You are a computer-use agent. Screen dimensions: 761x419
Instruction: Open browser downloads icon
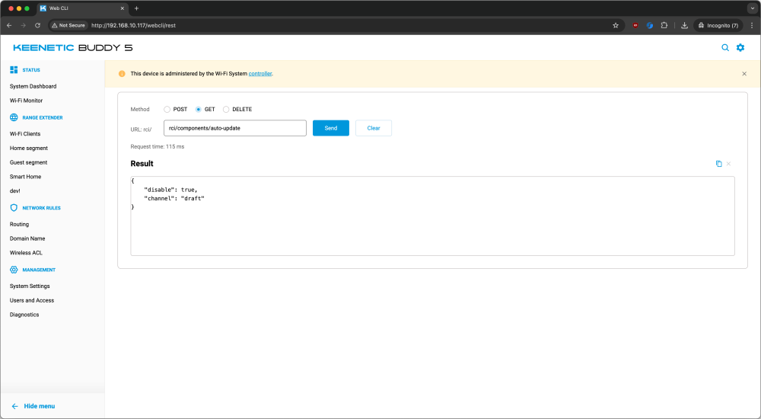coord(684,25)
